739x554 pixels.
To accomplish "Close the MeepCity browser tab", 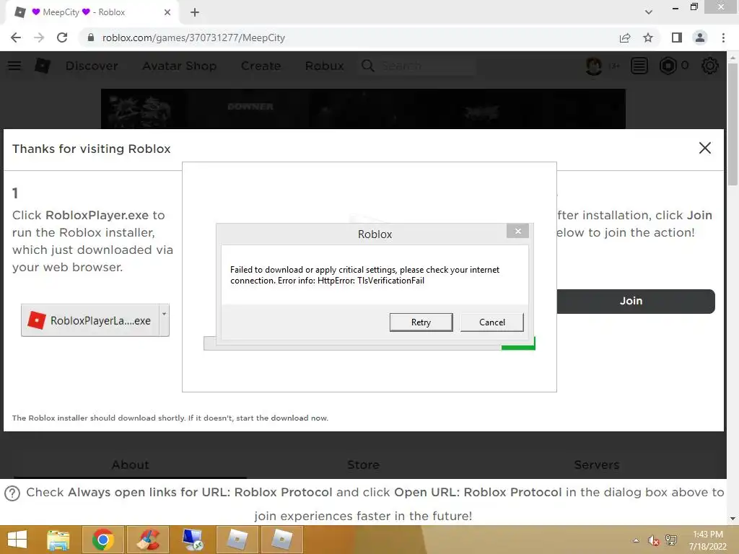I will 167,12.
